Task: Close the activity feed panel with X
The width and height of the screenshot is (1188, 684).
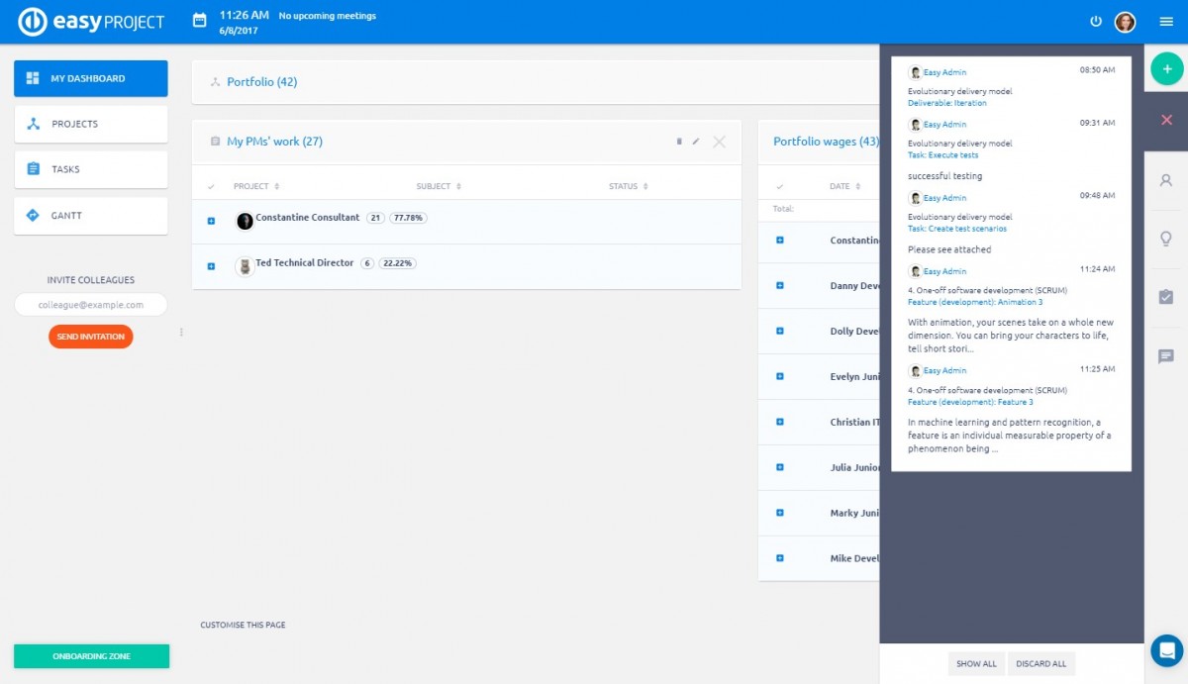Action: [1166, 120]
